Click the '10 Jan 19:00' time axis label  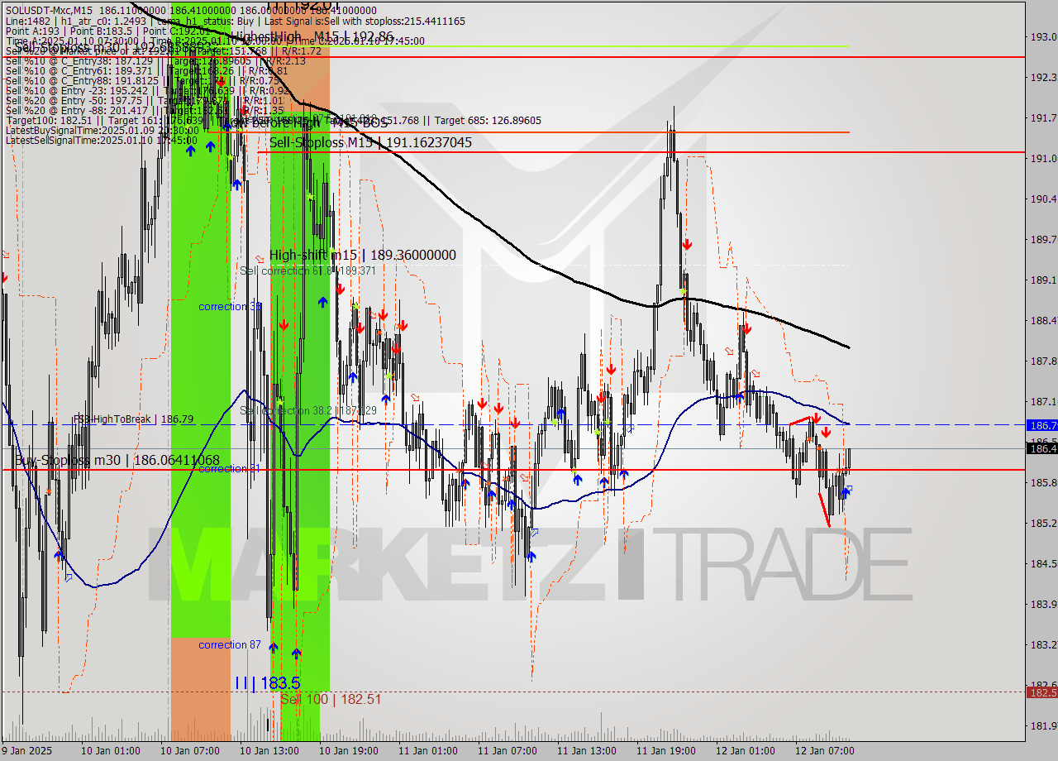(349, 751)
